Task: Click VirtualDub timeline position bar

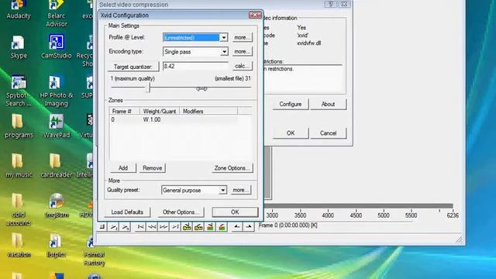Action: click(x=358, y=206)
